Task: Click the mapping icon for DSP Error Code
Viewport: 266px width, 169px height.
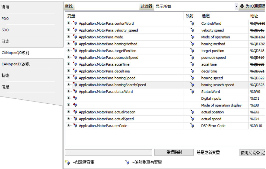Action: pyautogui.click(x=192, y=125)
